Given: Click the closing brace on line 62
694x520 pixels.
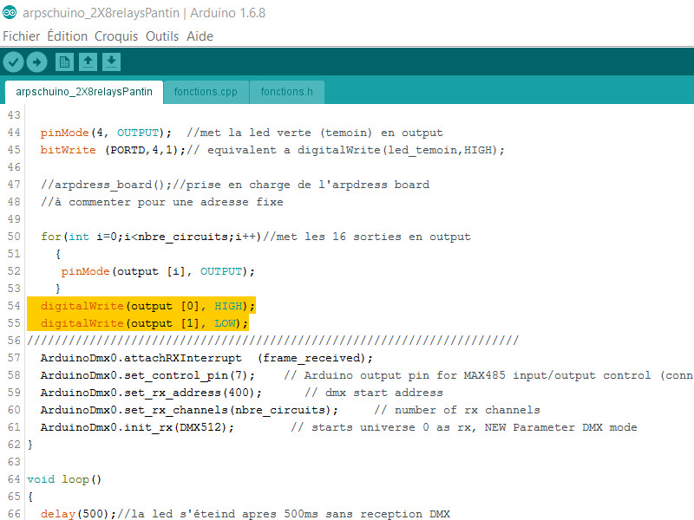Looking at the screenshot, I should tap(30, 445).
